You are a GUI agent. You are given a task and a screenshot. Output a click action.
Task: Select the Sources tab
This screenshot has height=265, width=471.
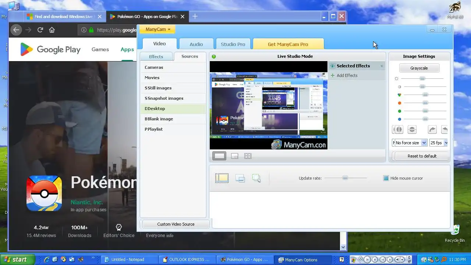(x=190, y=56)
